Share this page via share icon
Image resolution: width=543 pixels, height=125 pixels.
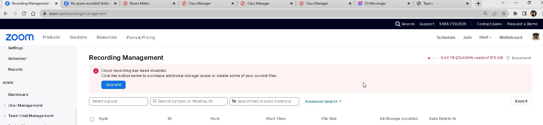pyautogui.click(x=495, y=13)
